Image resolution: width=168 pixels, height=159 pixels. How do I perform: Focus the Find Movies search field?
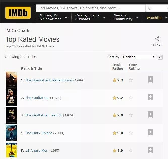pyautogui.click(x=90, y=8)
